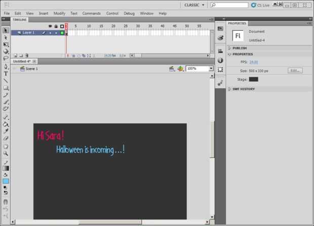Open the Align panel icon in dock
The height and width of the screenshot is (226, 314).
coord(220,51)
